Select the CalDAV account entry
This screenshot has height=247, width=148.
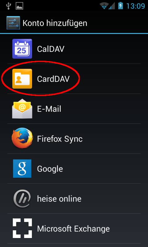[74, 49]
